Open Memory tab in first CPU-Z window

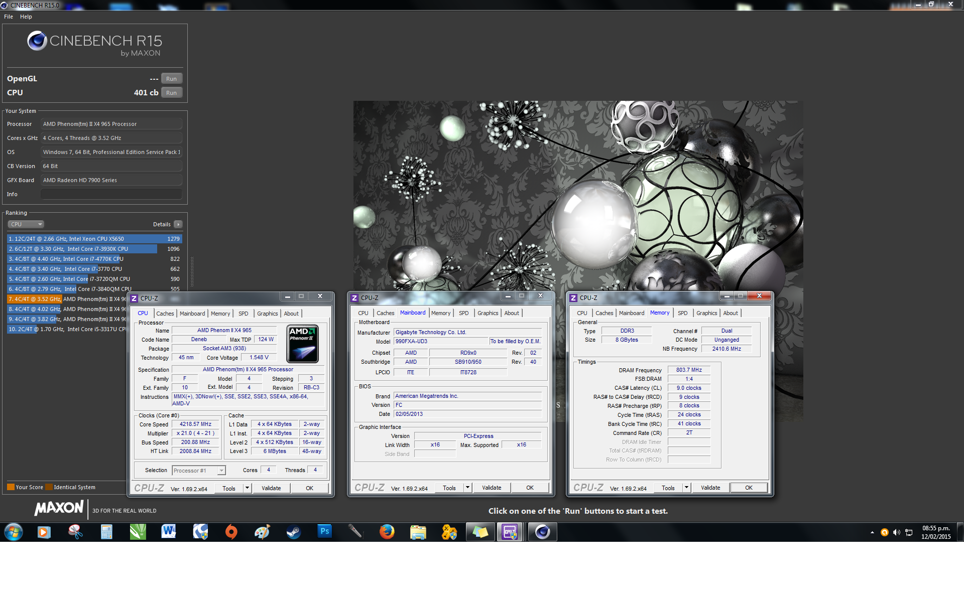(x=220, y=314)
